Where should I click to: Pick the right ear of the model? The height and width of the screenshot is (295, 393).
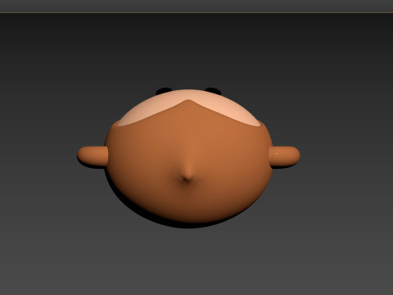pos(284,157)
